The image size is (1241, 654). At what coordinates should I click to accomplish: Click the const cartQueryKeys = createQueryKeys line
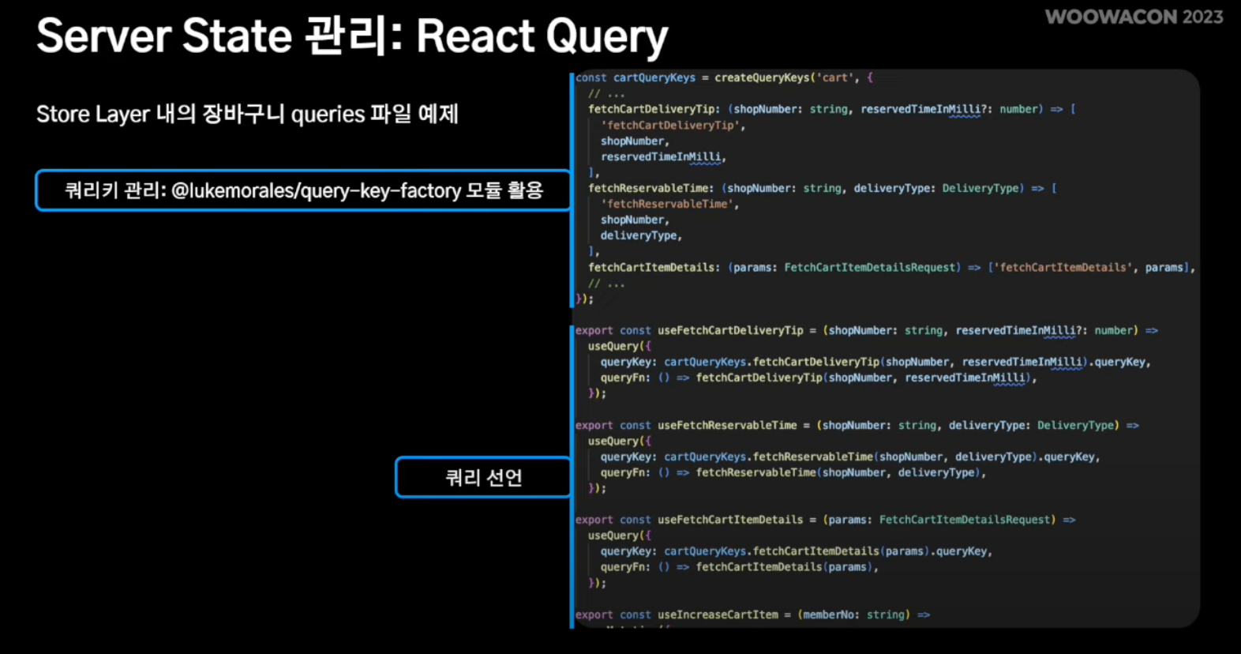pyautogui.click(x=724, y=77)
